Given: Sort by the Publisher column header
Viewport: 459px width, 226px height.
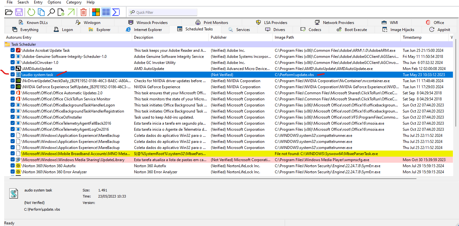Looking at the screenshot, I should click(x=241, y=37).
